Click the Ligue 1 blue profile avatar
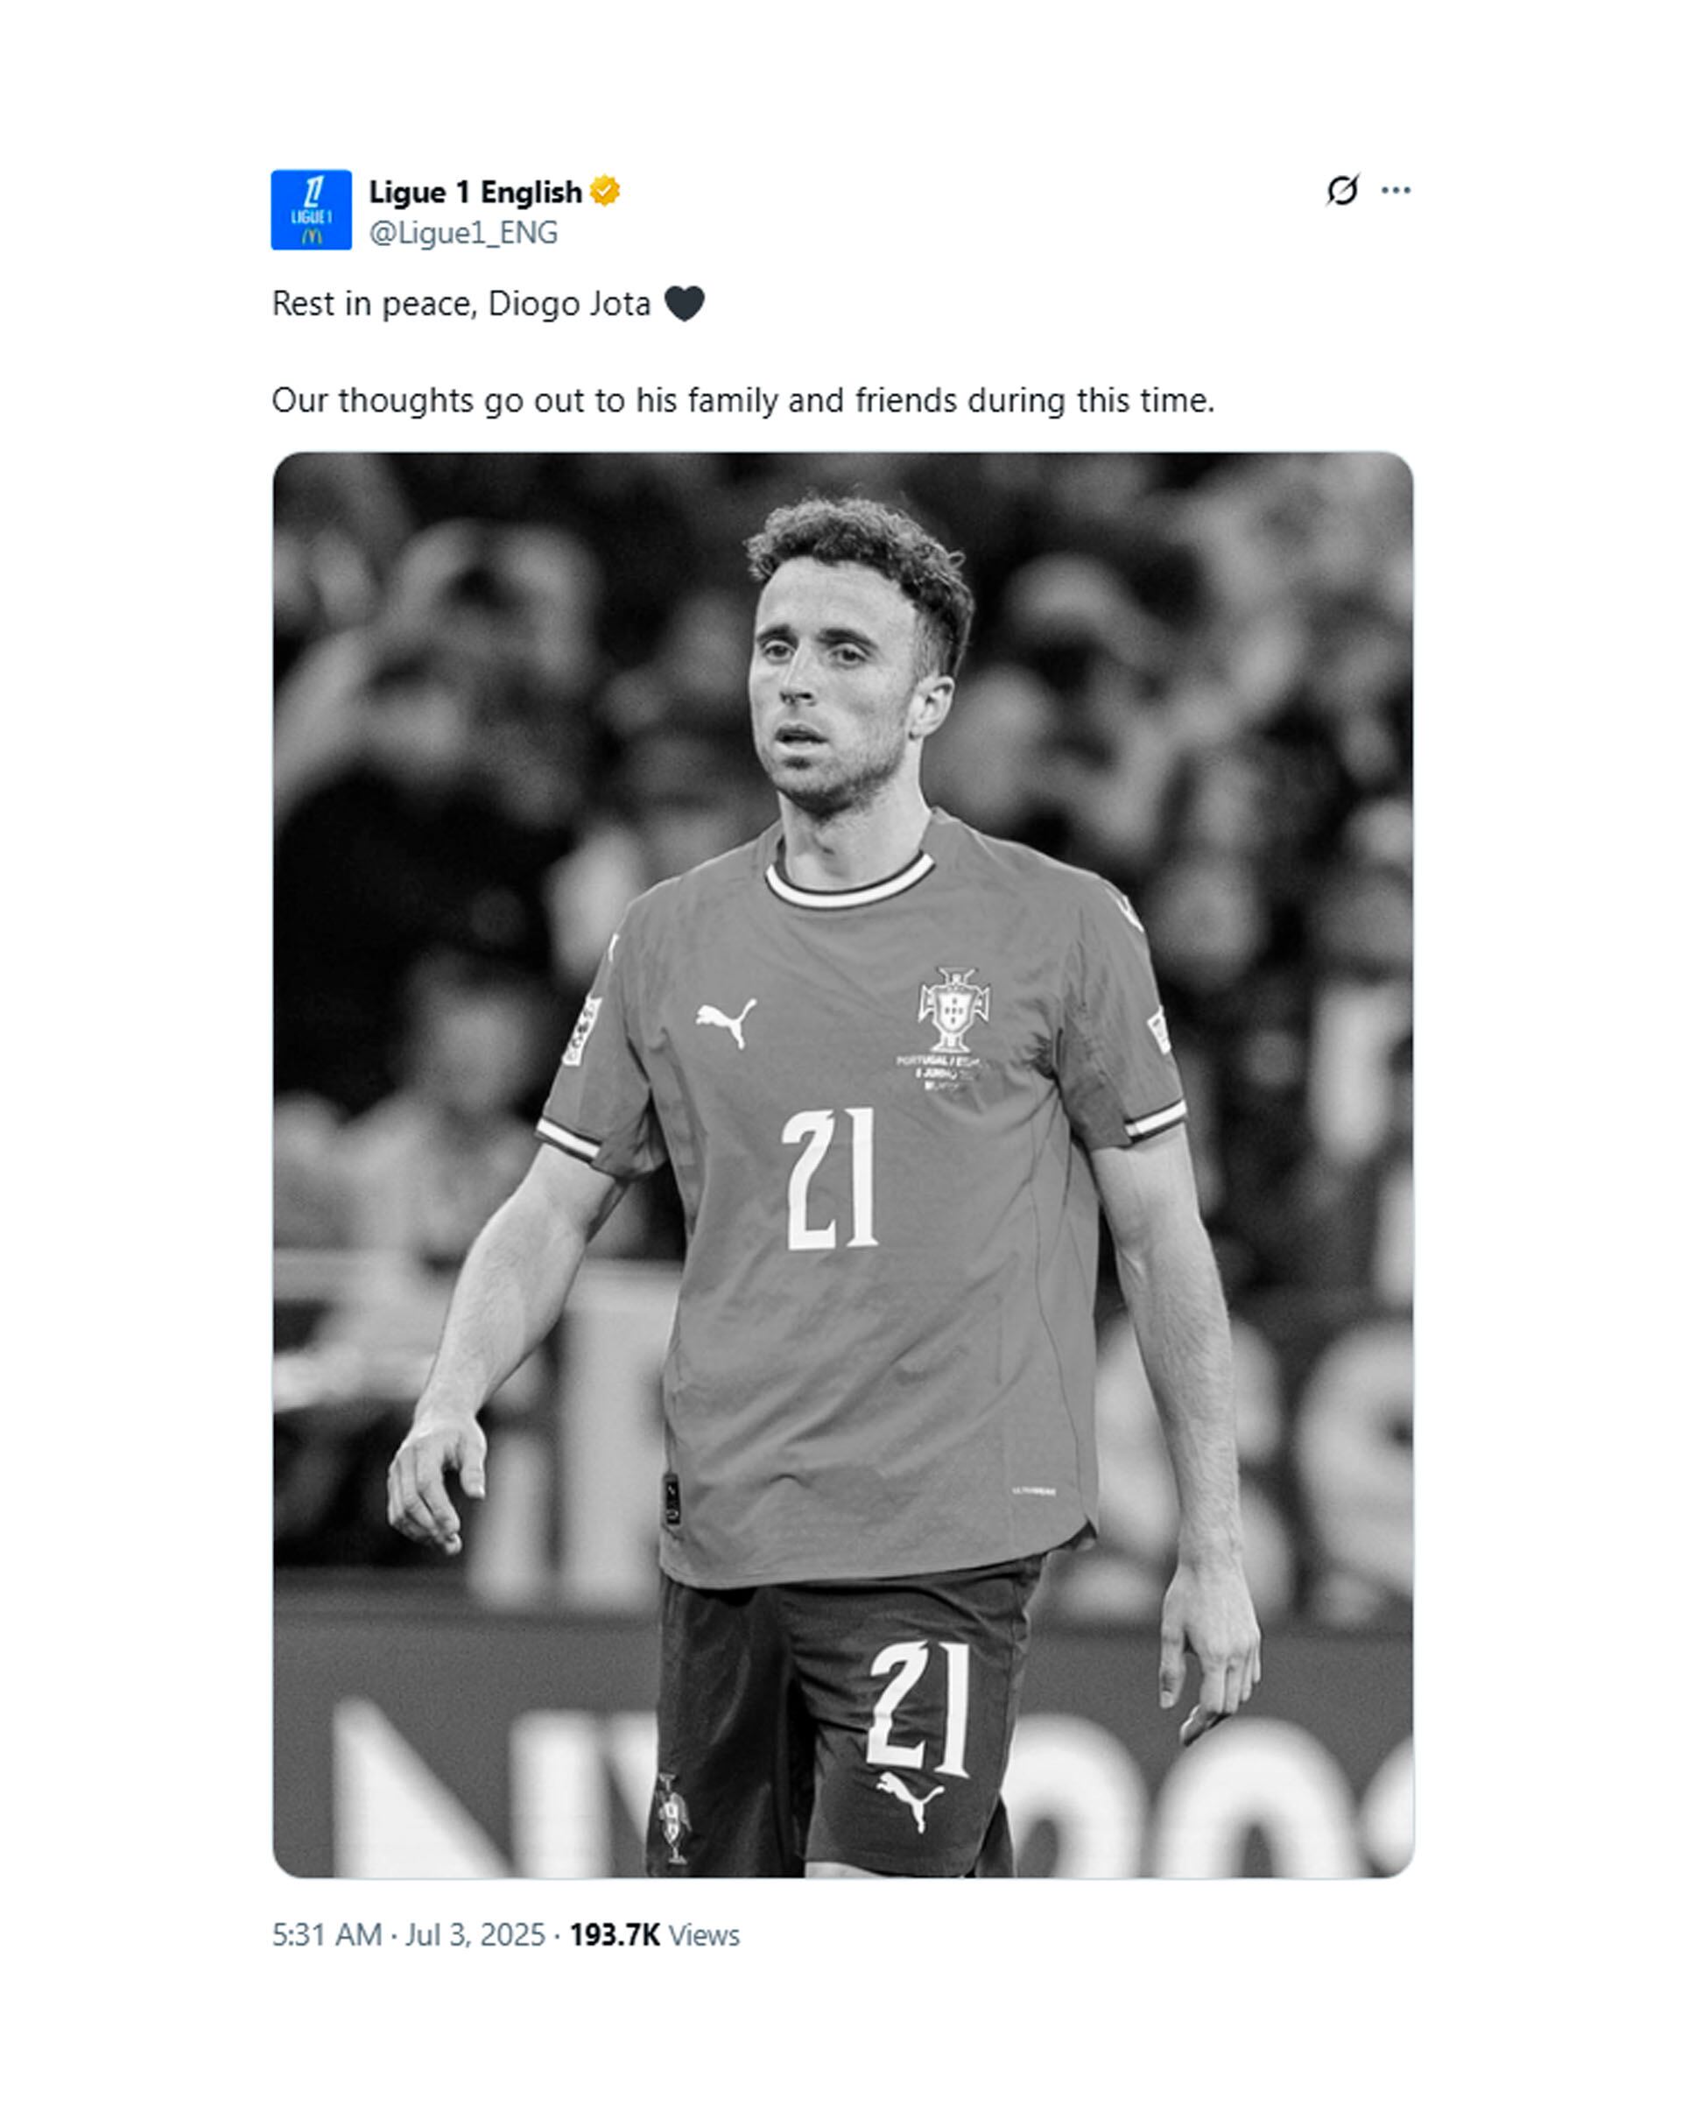Viewport: 1681px width, 2119px height. tap(311, 209)
